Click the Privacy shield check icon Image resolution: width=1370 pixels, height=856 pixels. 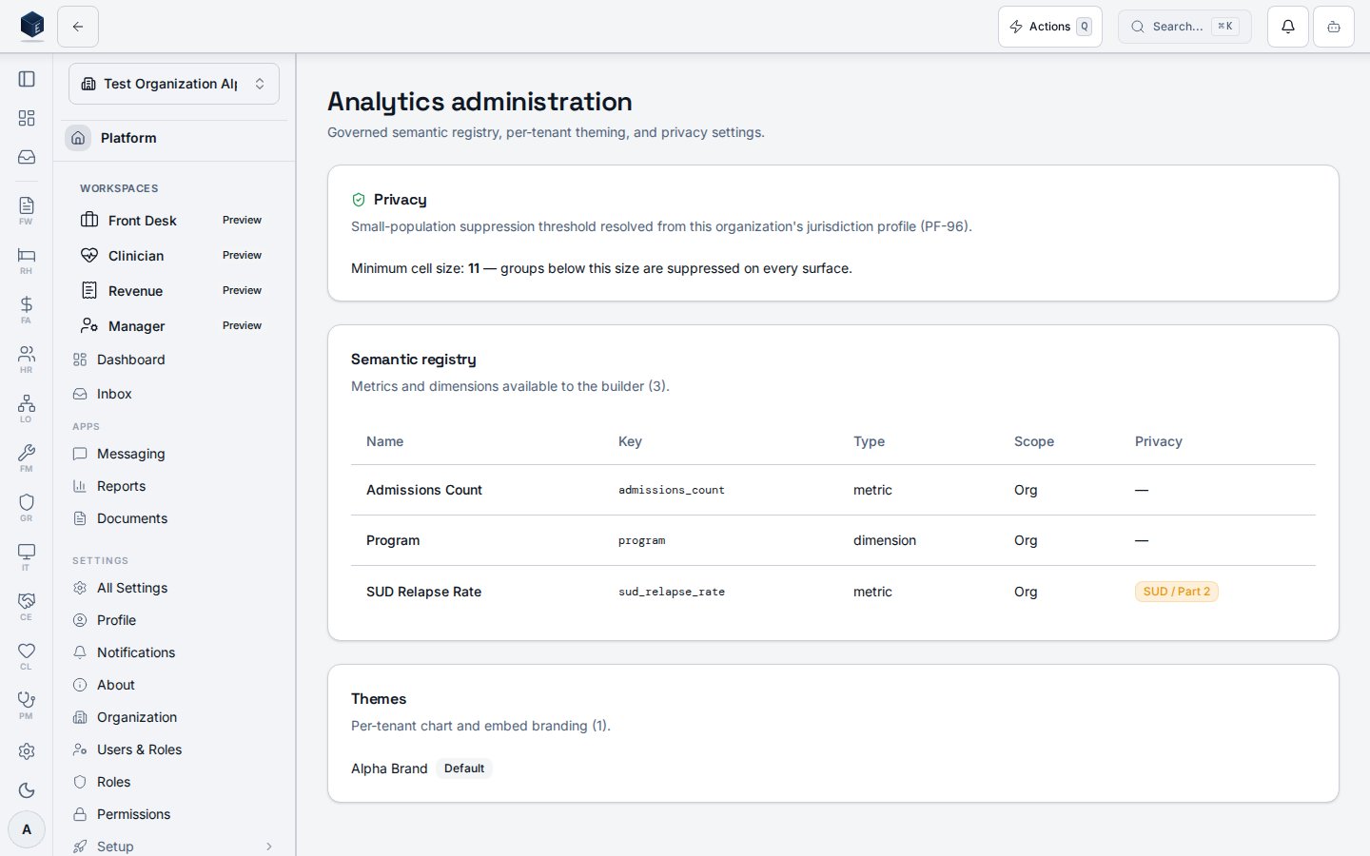pyautogui.click(x=359, y=200)
